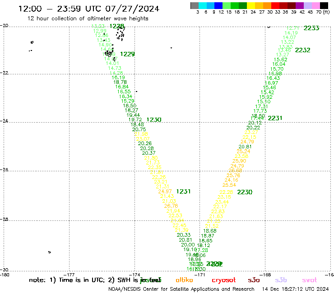Click the 2231 time marker

point(275,118)
